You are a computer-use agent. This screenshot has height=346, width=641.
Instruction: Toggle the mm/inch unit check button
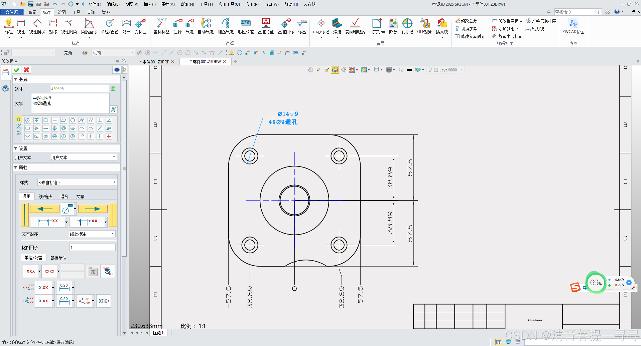[108, 271]
